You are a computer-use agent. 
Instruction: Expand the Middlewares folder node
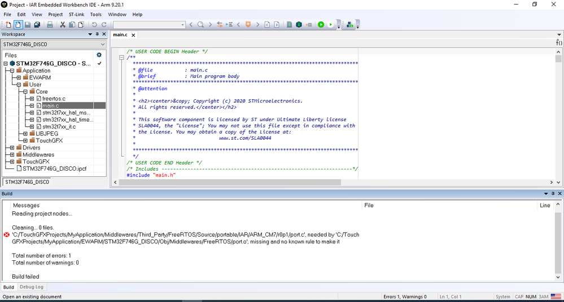click(x=12, y=155)
